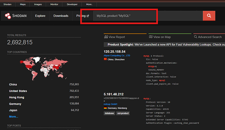Filter by Aliyun Computing Co., LTD
The image size is (225, 130).
[x=117, y=55]
